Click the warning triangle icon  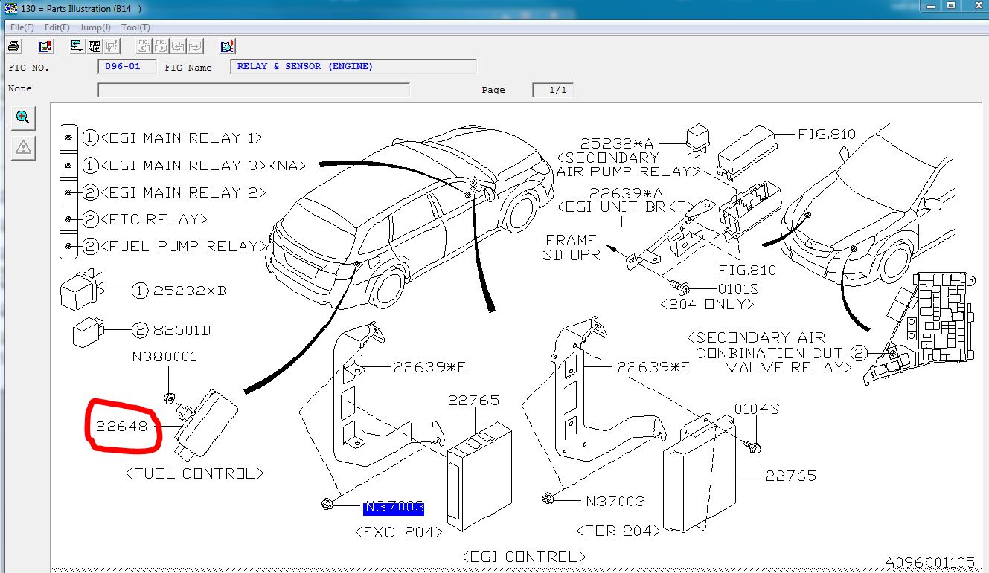(23, 148)
